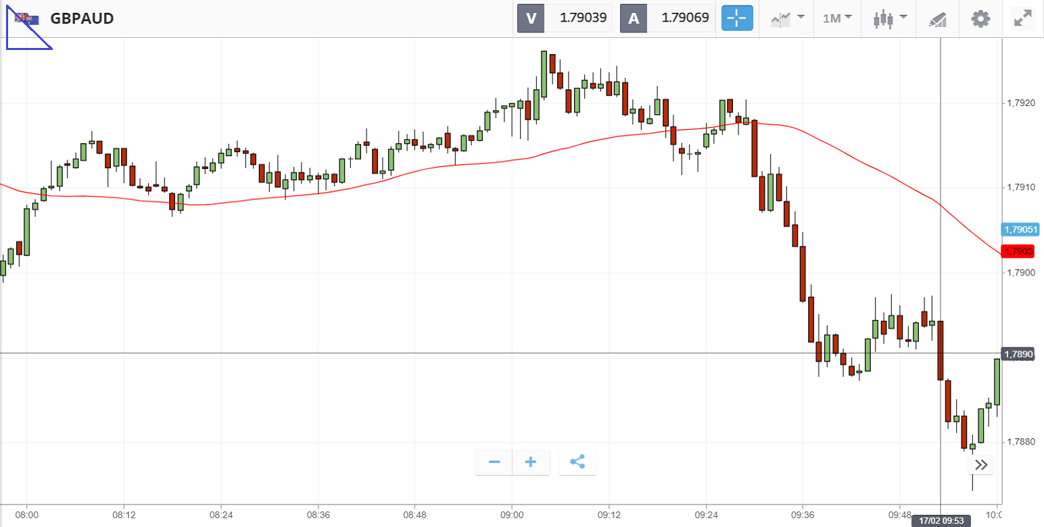The height and width of the screenshot is (527, 1044).
Task: Select the drawing tools icon
Action: [937, 19]
